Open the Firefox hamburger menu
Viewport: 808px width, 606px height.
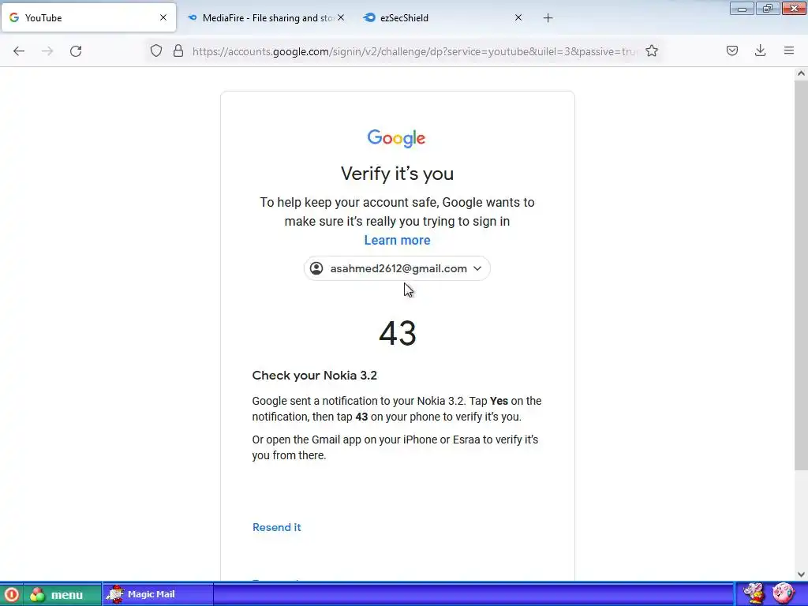point(789,50)
